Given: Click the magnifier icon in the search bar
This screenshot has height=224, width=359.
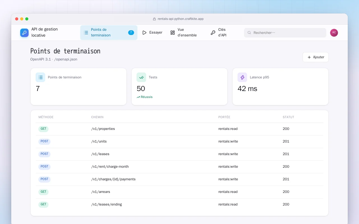Looking at the screenshot, I should [x=249, y=33].
